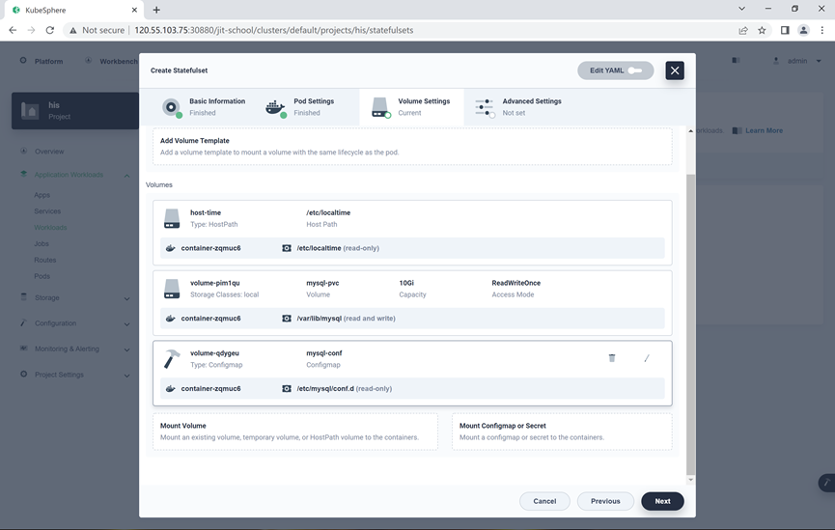Click the volume-pim1qu storage disk icon
This screenshot has height=530, width=835.
(172, 289)
